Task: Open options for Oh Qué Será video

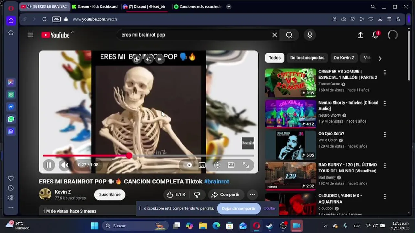Action: tap(385, 134)
